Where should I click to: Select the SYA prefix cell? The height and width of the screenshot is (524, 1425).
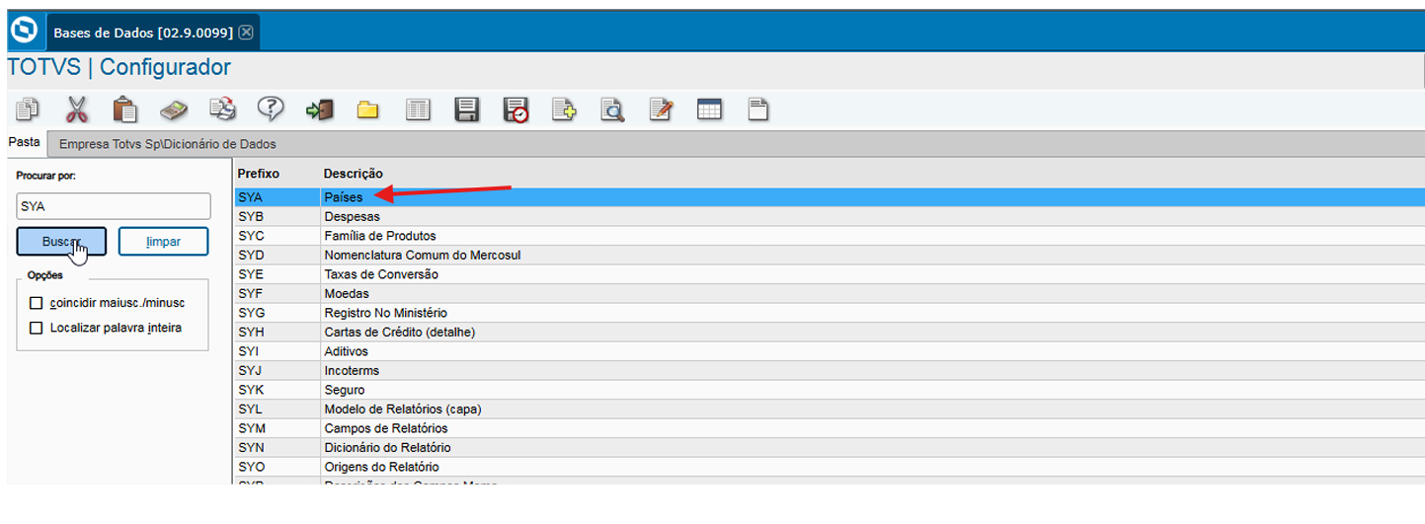tap(277, 197)
